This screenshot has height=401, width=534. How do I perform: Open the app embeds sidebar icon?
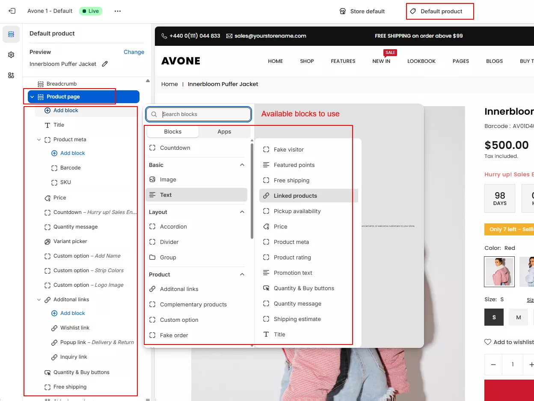point(11,75)
